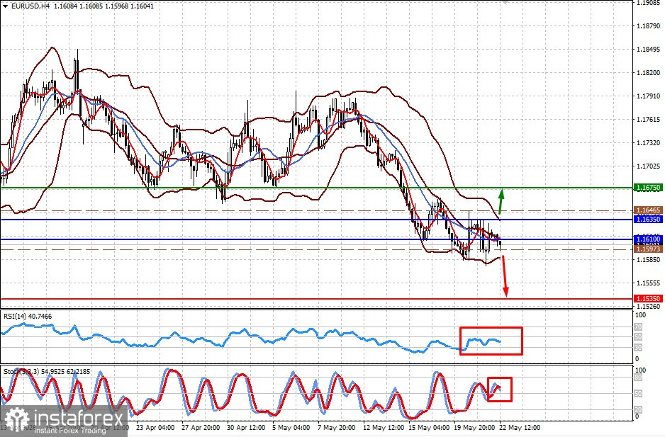665x437 pixels.
Task: Select the brown 1.15973 price level tag
Action: 647,249
